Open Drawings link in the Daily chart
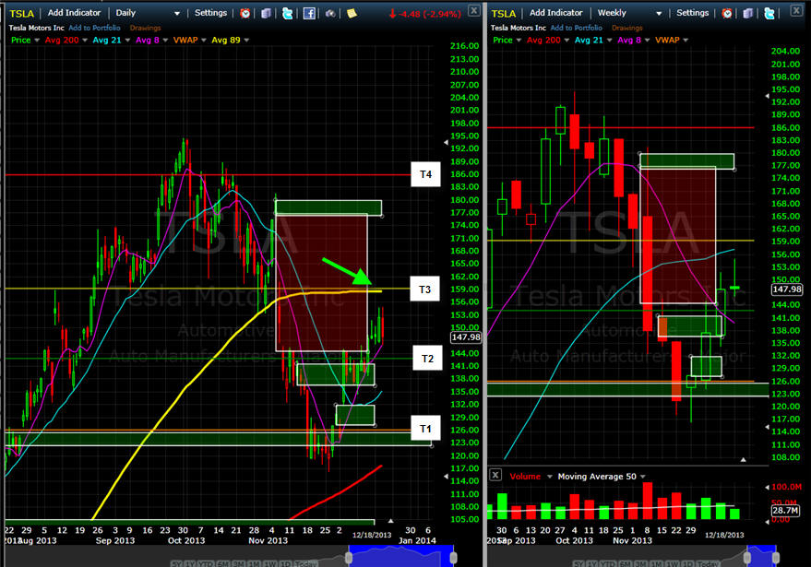The width and height of the screenshot is (811, 567). tap(146, 28)
